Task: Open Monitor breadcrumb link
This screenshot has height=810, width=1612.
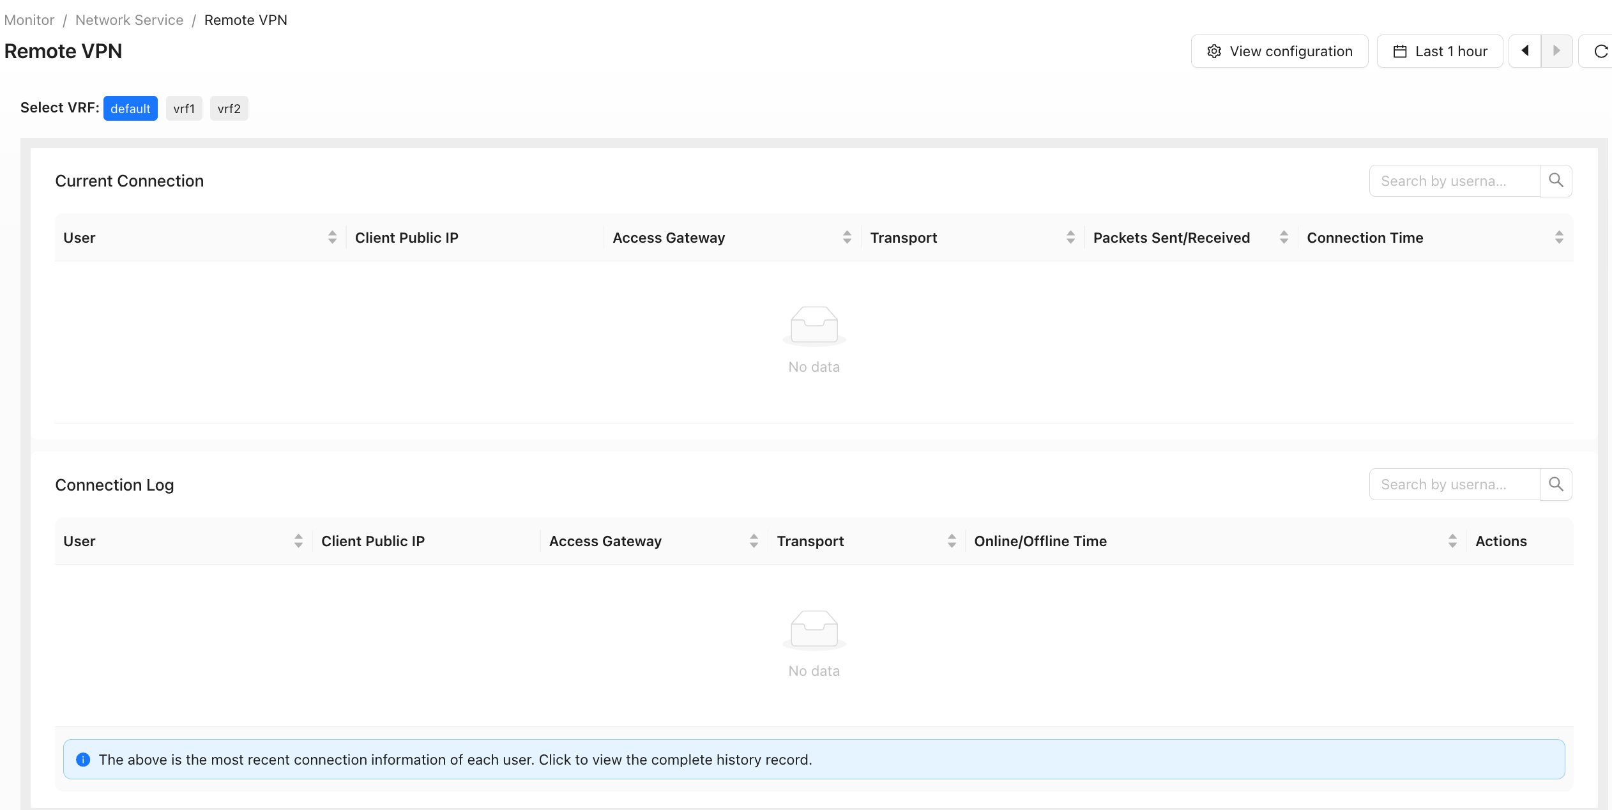Action: click(29, 20)
